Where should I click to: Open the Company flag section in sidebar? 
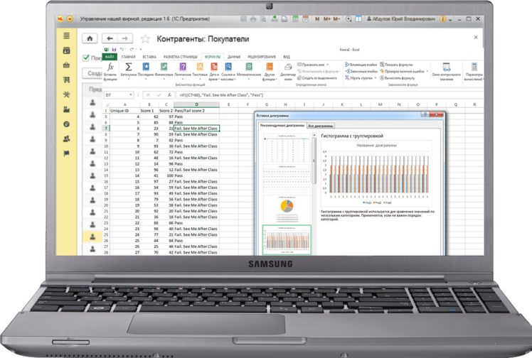(x=67, y=153)
